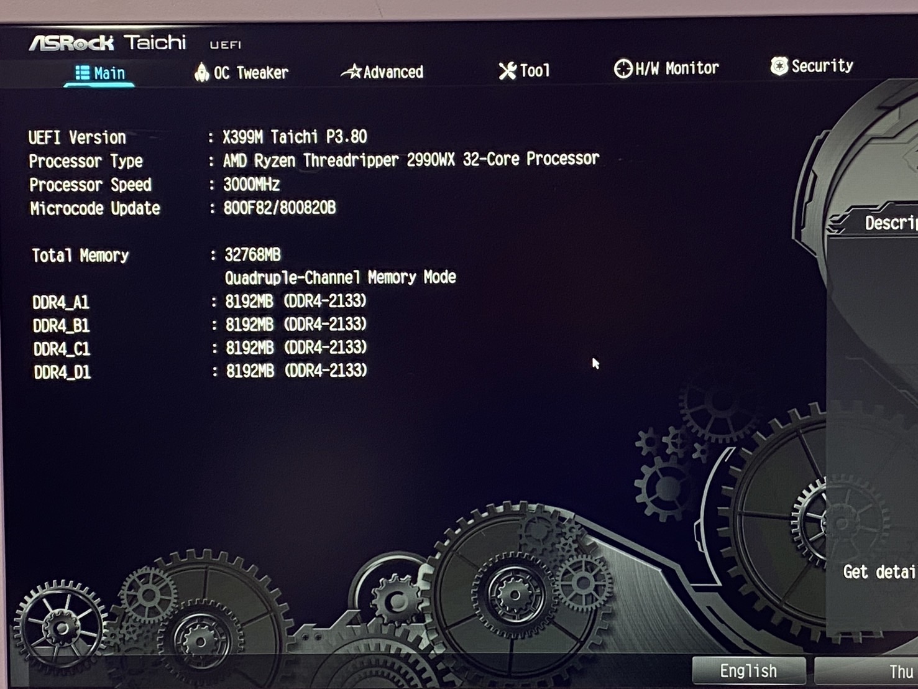Select the DDR4_D1 row label
The width and height of the screenshot is (918, 689).
pyautogui.click(x=62, y=372)
